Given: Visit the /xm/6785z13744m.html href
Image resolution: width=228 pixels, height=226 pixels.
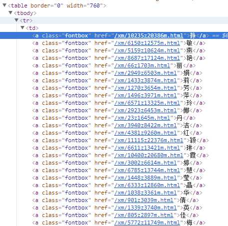Looking at the screenshot, I should pyautogui.click(x=147, y=170).
